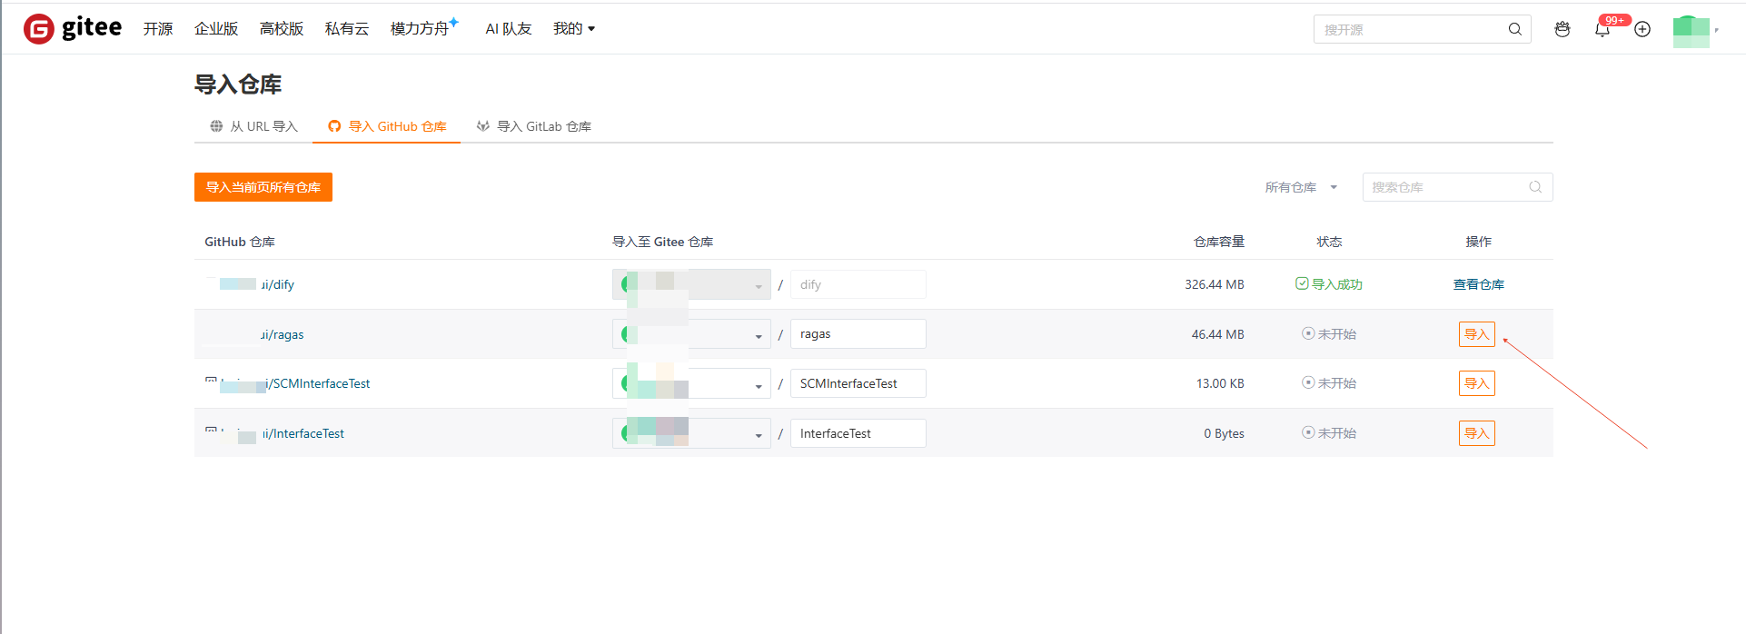1746x634 pixels.
Task: Open the gift/activity icon in header
Action: pyautogui.click(x=1562, y=29)
